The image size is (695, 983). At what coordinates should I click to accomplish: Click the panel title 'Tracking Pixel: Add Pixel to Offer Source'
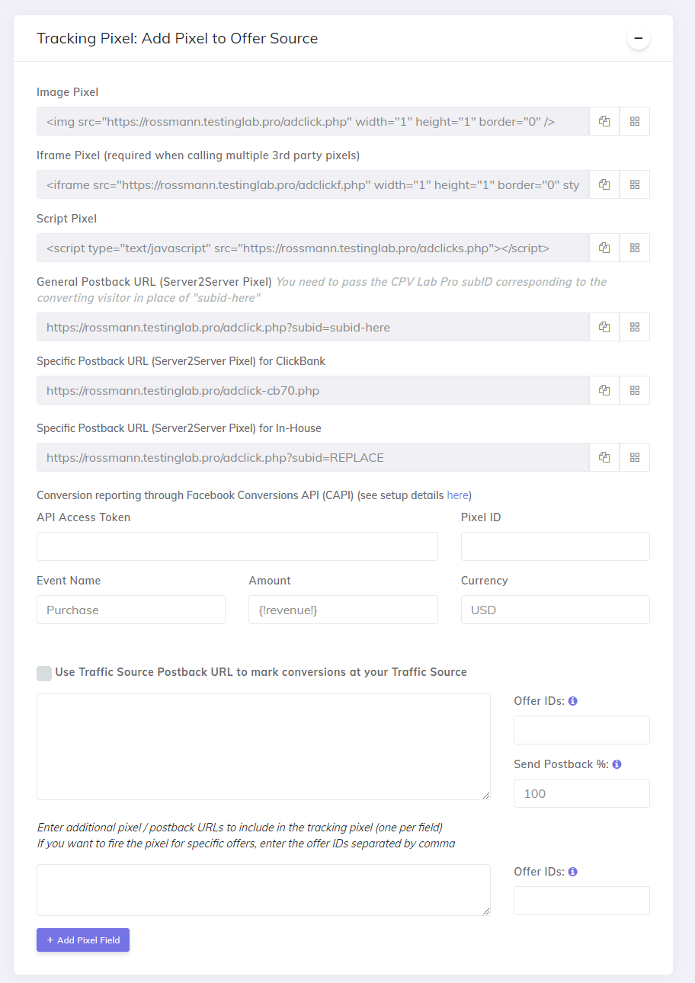pyautogui.click(x=178, y=38)
